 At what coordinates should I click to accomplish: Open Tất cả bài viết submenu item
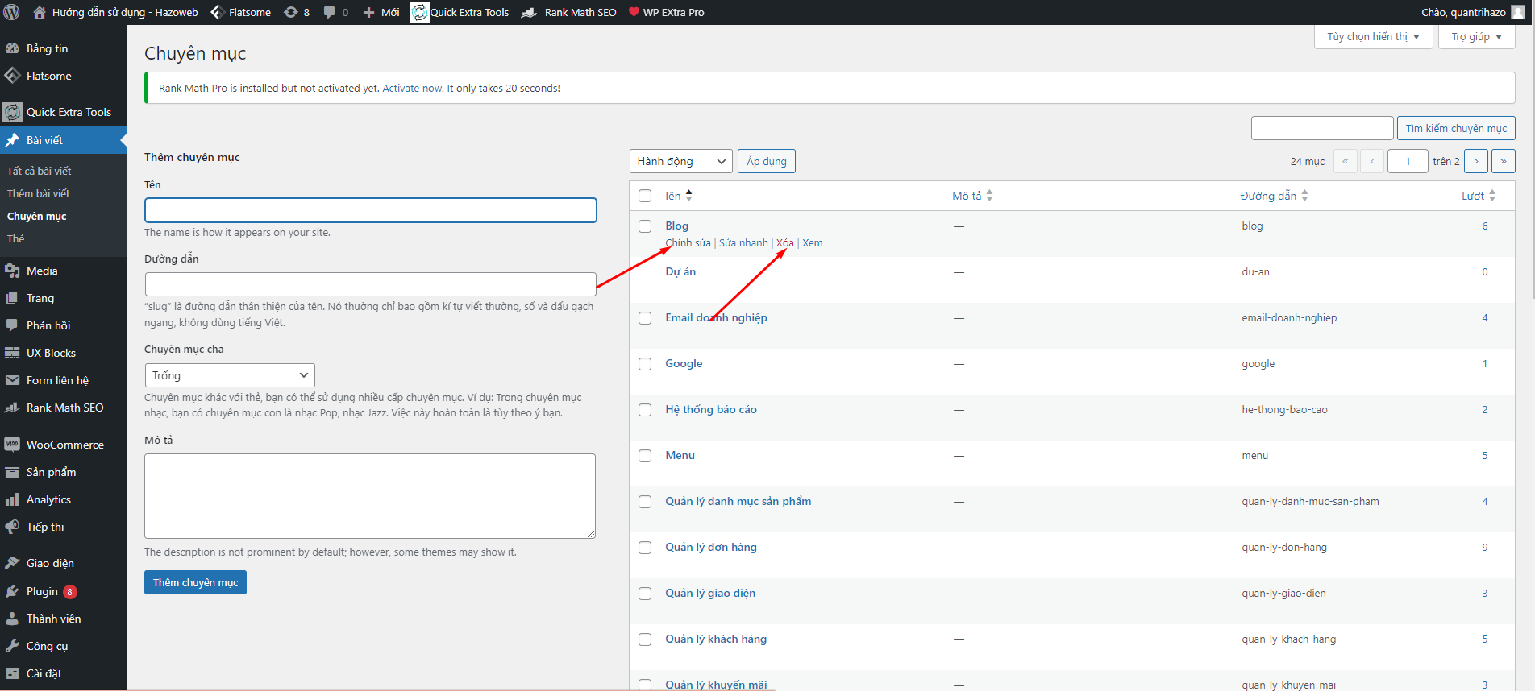tap(40, 171)
